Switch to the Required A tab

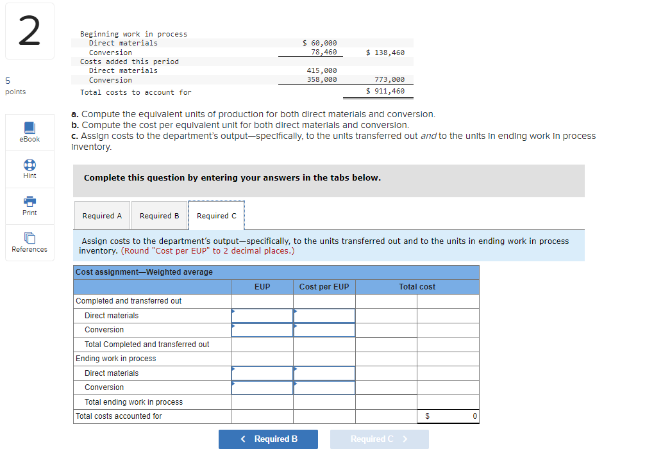click(x=102, y=215)
